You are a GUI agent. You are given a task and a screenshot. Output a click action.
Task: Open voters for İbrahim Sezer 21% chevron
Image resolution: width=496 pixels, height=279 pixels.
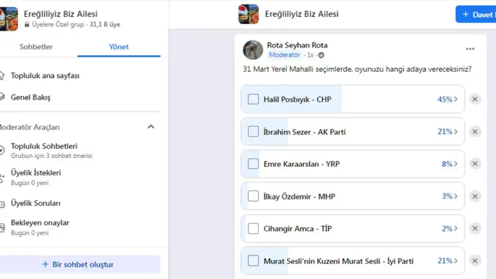click(x=456, y=131)
